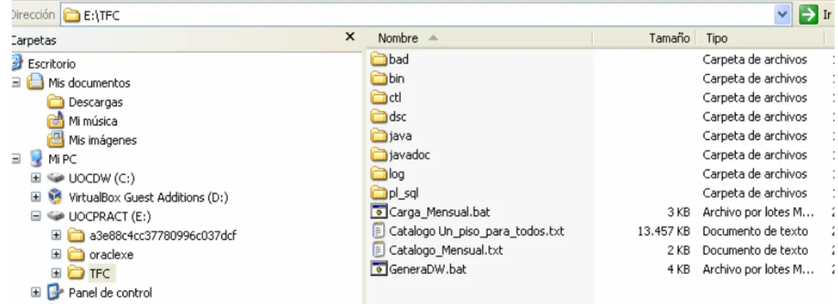The image size is (838, 304).
Task: Open the bin folder icon
Action: 379,78
